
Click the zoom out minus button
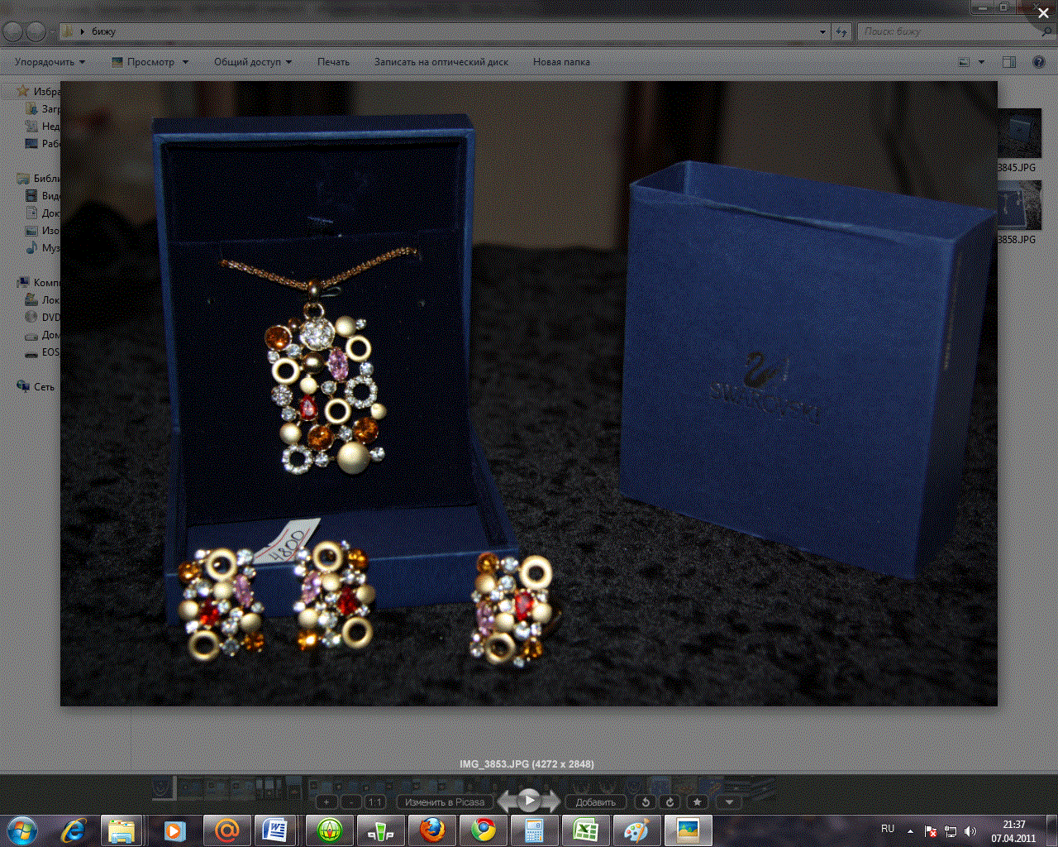coord(350,802)
